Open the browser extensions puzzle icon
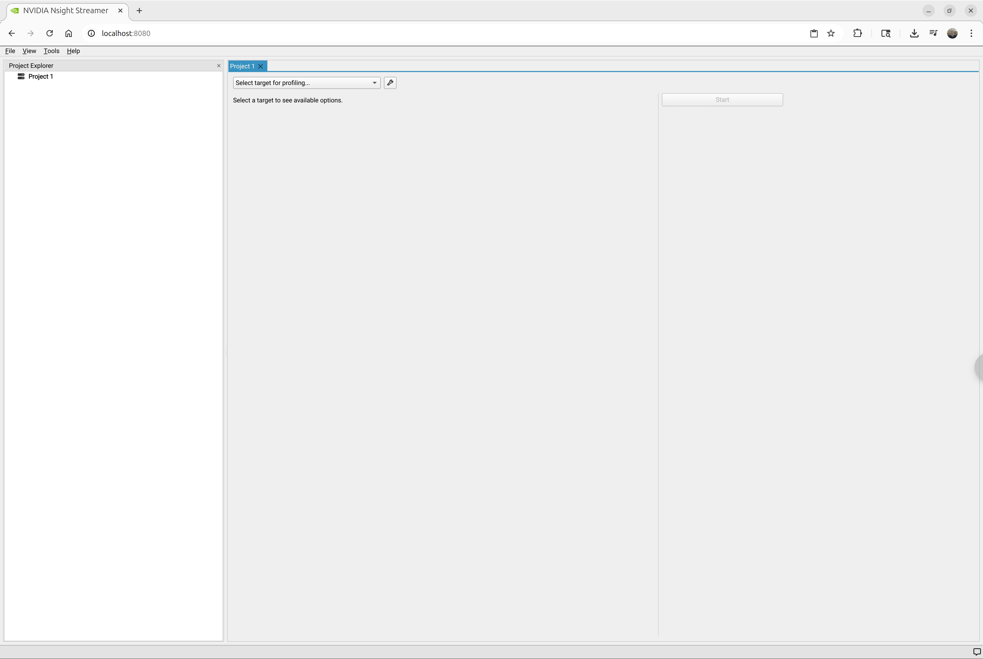 [x=857, y=33]
